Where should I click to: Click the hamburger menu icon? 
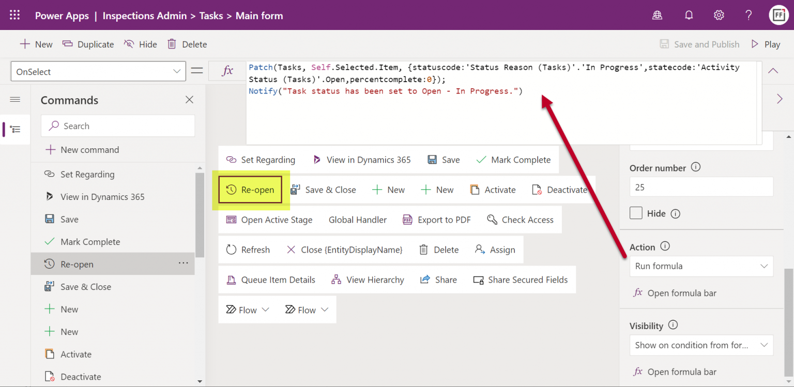pyautogui.click(x=15, y=100)
